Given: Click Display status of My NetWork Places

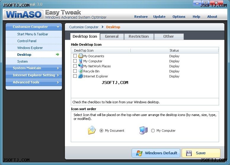Looking at the screenshot, I should pos(174,66).
